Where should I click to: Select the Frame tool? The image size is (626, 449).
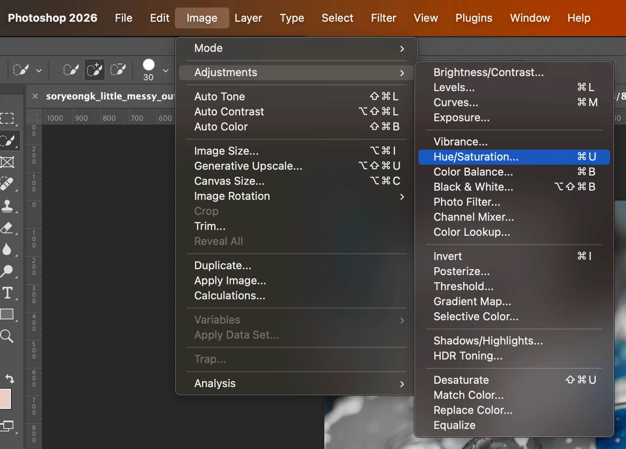coord(7,162)
